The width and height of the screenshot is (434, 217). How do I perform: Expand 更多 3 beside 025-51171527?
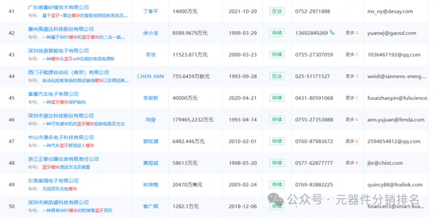(352, 76)
